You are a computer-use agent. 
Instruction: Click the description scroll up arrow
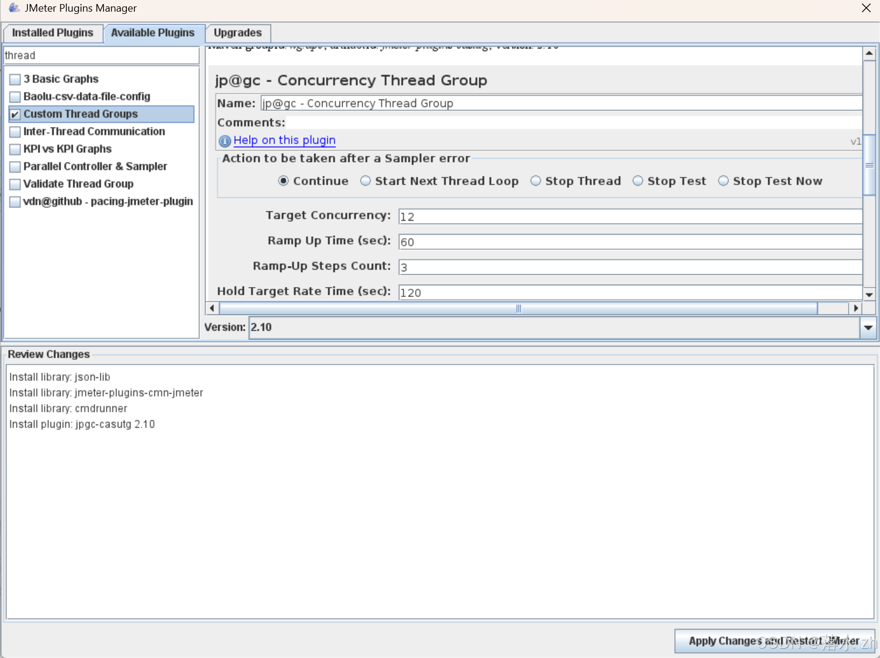point(869,54)
